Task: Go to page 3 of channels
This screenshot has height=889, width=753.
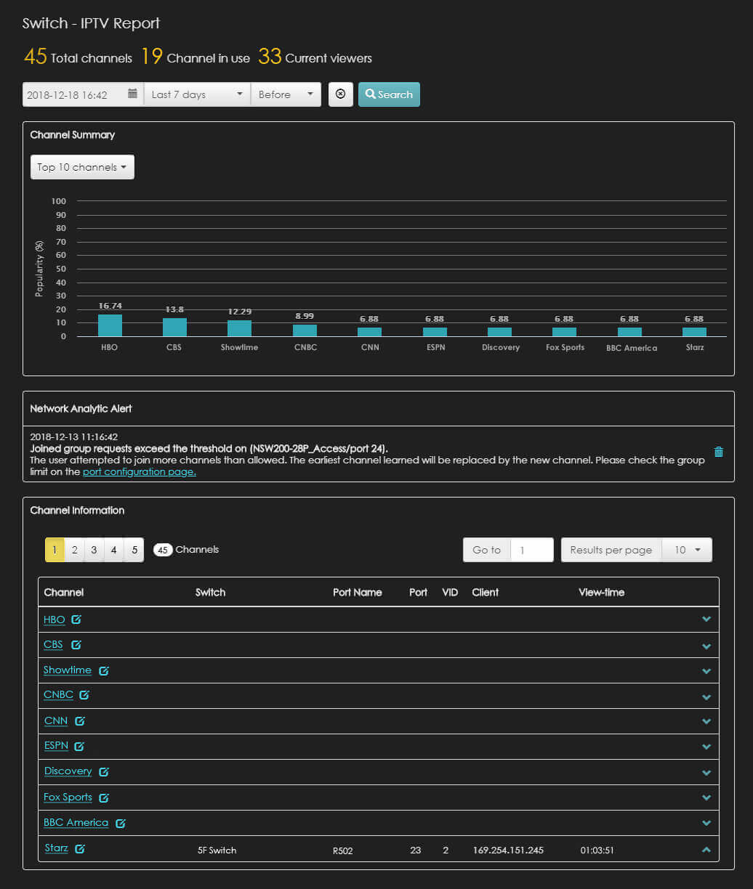Action: pyautogui.click(x=94, y=550)
